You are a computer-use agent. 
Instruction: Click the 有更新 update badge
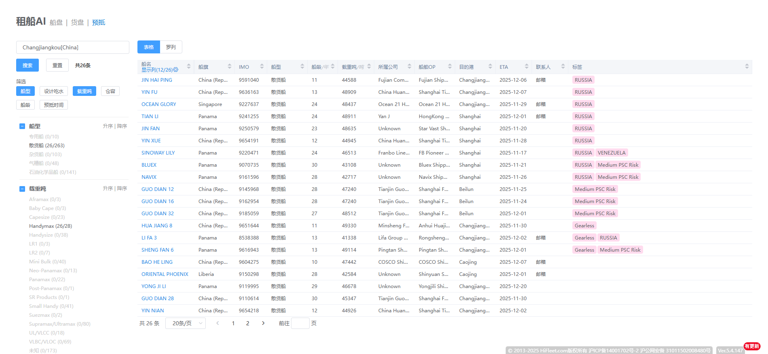(x=752, y=346)
